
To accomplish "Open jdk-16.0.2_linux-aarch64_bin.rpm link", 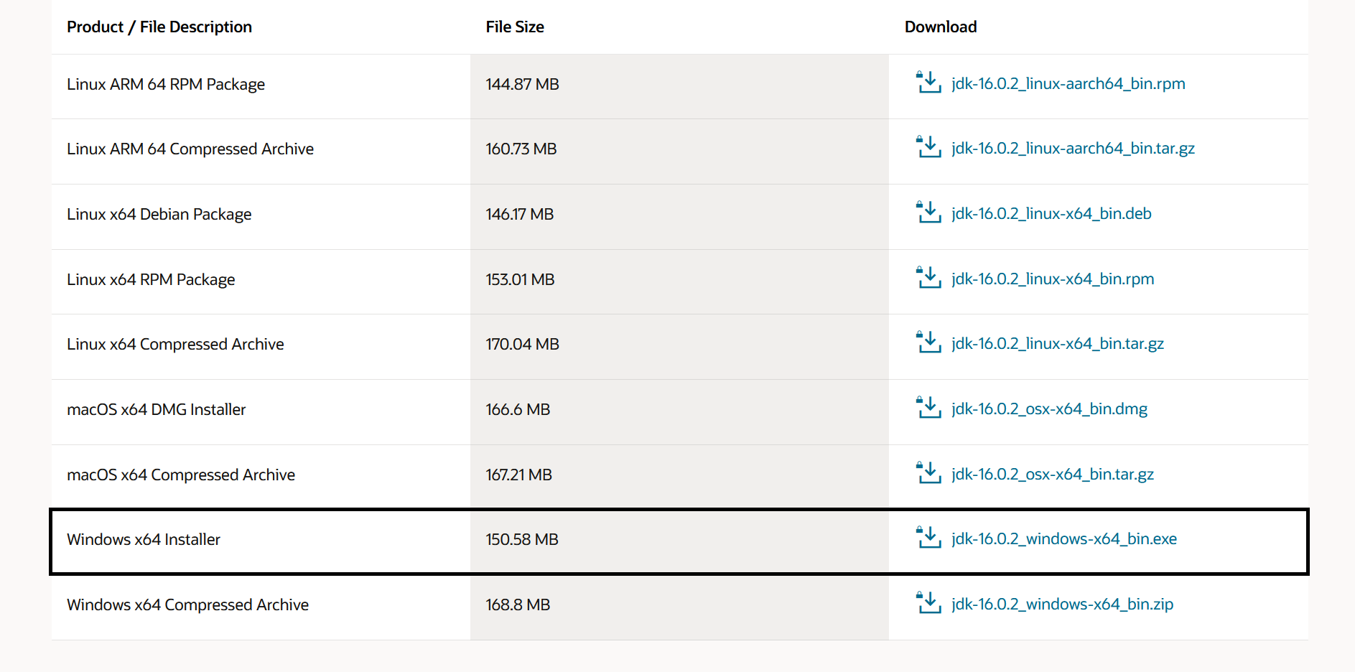I will click(x=1068, y=84).
